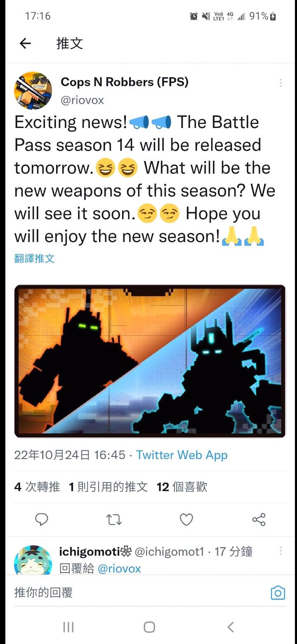This screenshot has height=644, width=297.
Task: Tap the 推你的回覆 reply input field
Action: (x=140, y=593)
